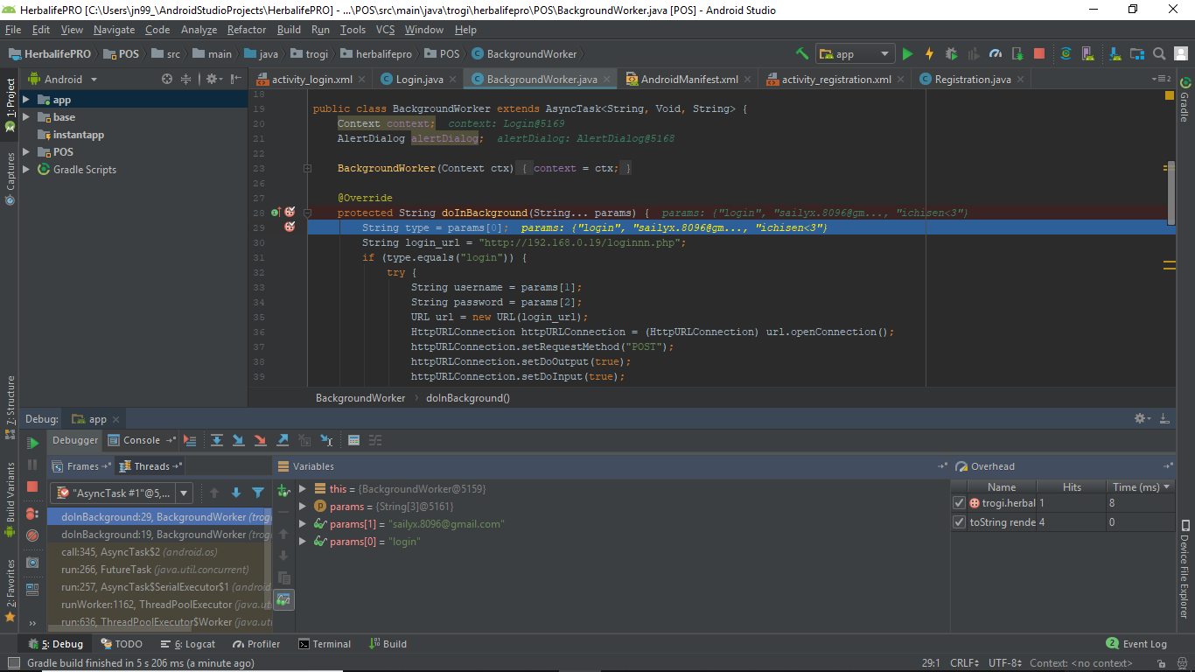Apply Changes with the lightning bolt icon
The image size is (1195, 672).
929,53
